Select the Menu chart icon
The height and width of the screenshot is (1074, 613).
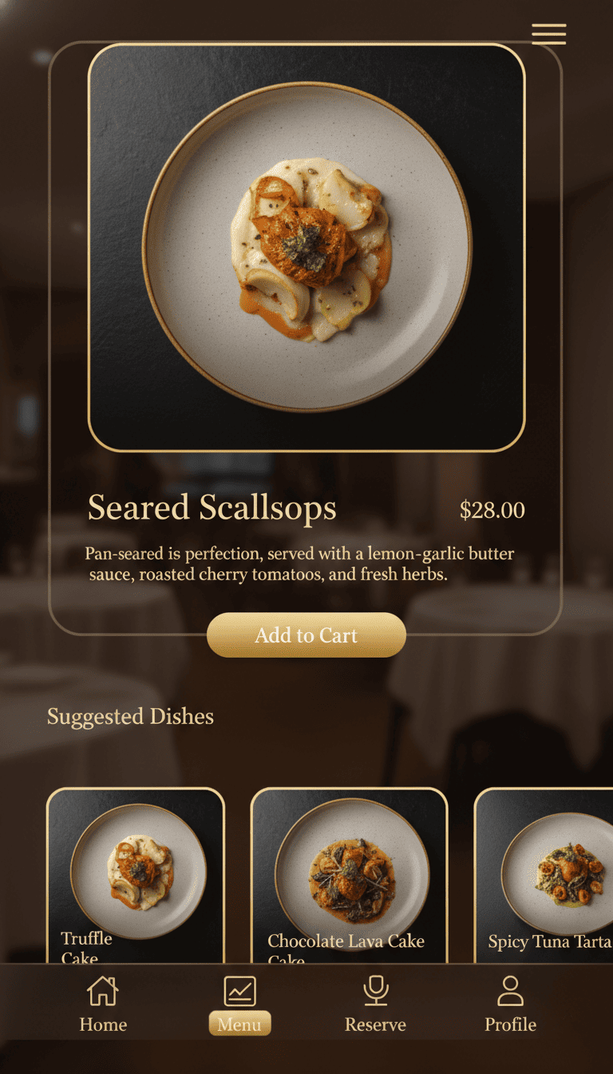239,991
